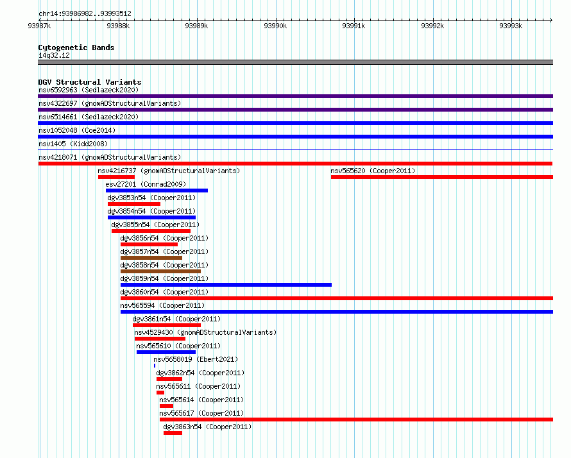
Task: Click the red bar under dgv3855n54
Action: pos(151,231)
